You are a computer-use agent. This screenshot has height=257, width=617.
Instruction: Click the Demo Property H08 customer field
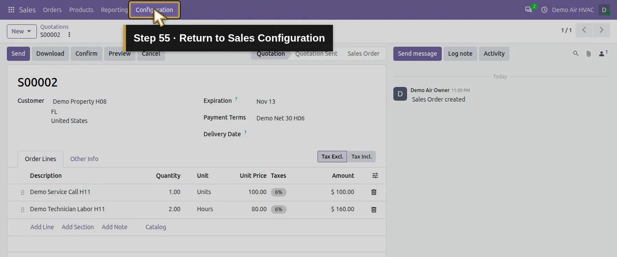pyautogui.click(x=80, y=102)
